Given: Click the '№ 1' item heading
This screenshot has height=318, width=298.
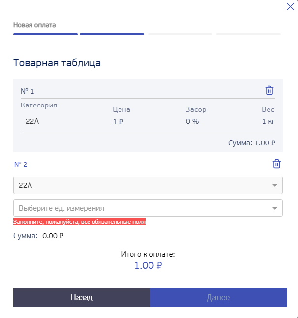Looking at the screenshot, I should pos(28,91).
